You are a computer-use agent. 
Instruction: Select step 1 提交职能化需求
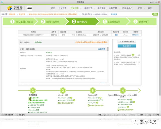coord(20,21)
